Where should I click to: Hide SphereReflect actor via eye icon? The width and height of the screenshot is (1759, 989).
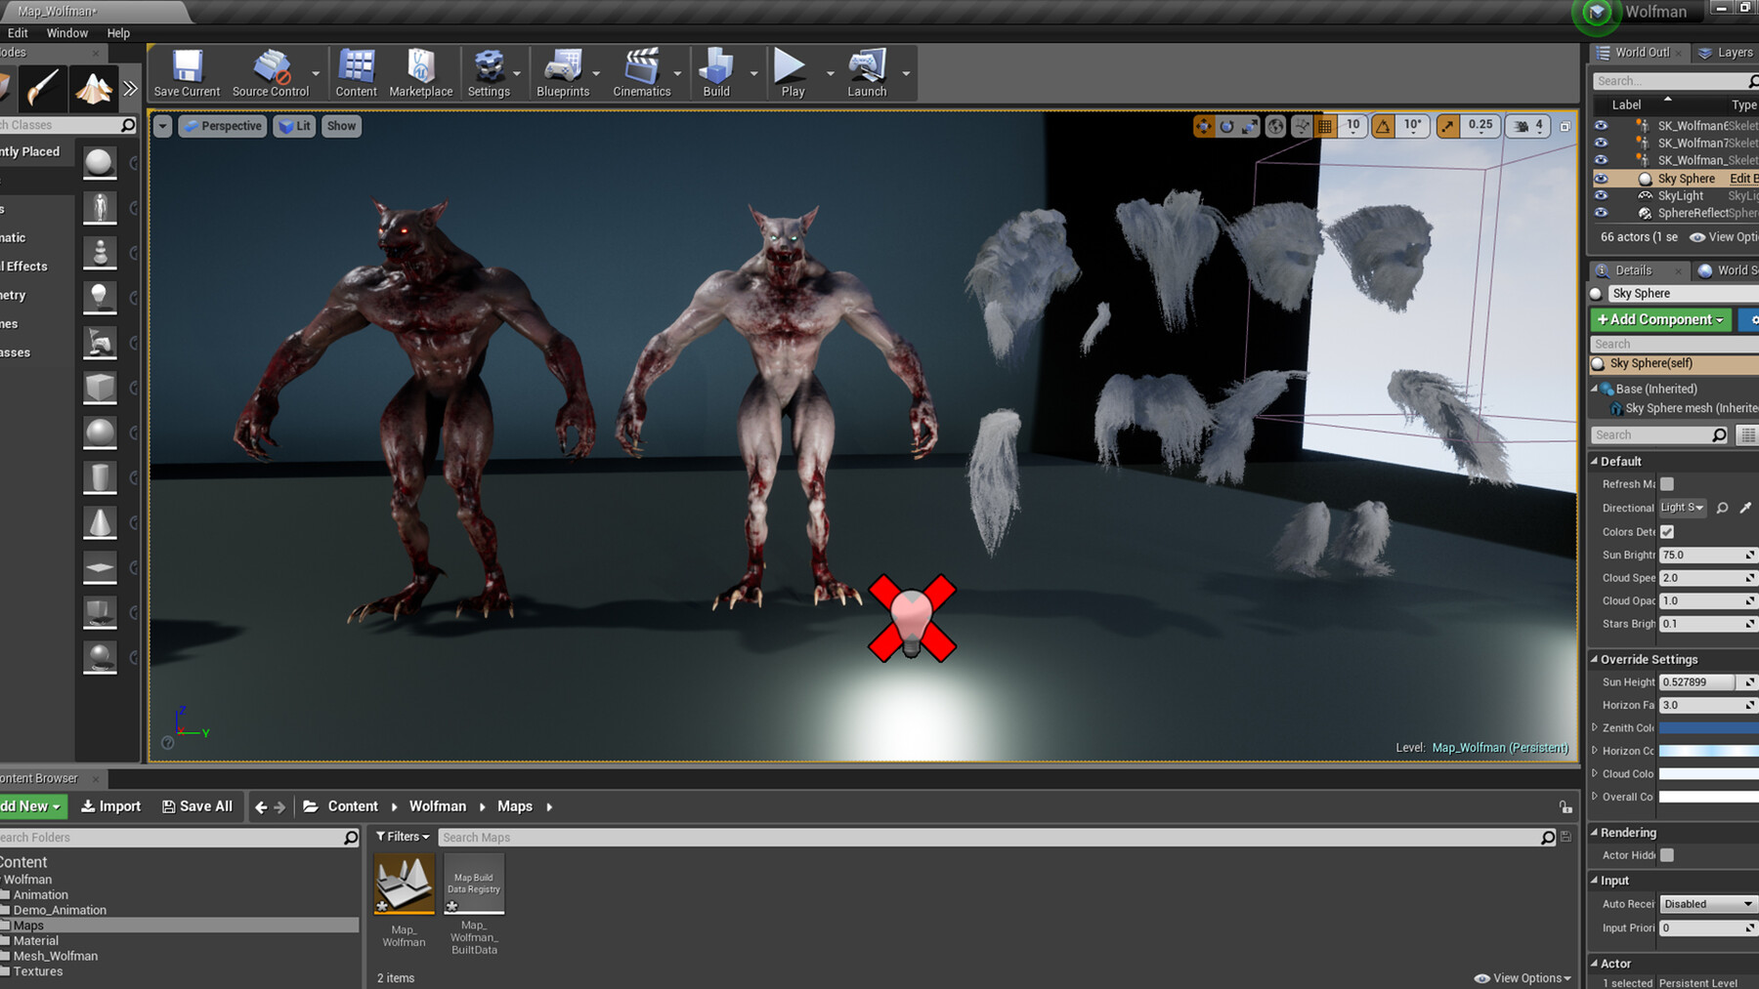[x=1601, y=213]
